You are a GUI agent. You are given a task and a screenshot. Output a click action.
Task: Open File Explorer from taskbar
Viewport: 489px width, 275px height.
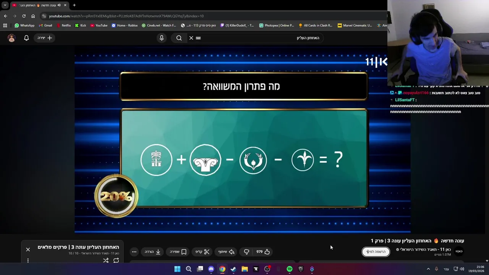[x=244, y=269]
